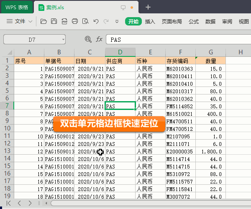
Task: Export to PDF using toolbar icon
Action: click(64, 21)
